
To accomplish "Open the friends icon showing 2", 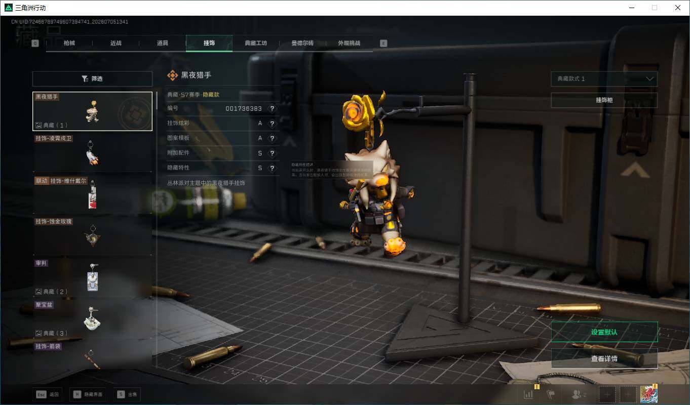I will click(x=579, y=394).
